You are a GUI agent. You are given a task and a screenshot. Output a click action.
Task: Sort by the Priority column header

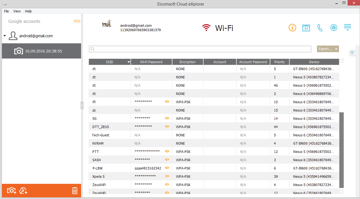(x=279, y=62)
